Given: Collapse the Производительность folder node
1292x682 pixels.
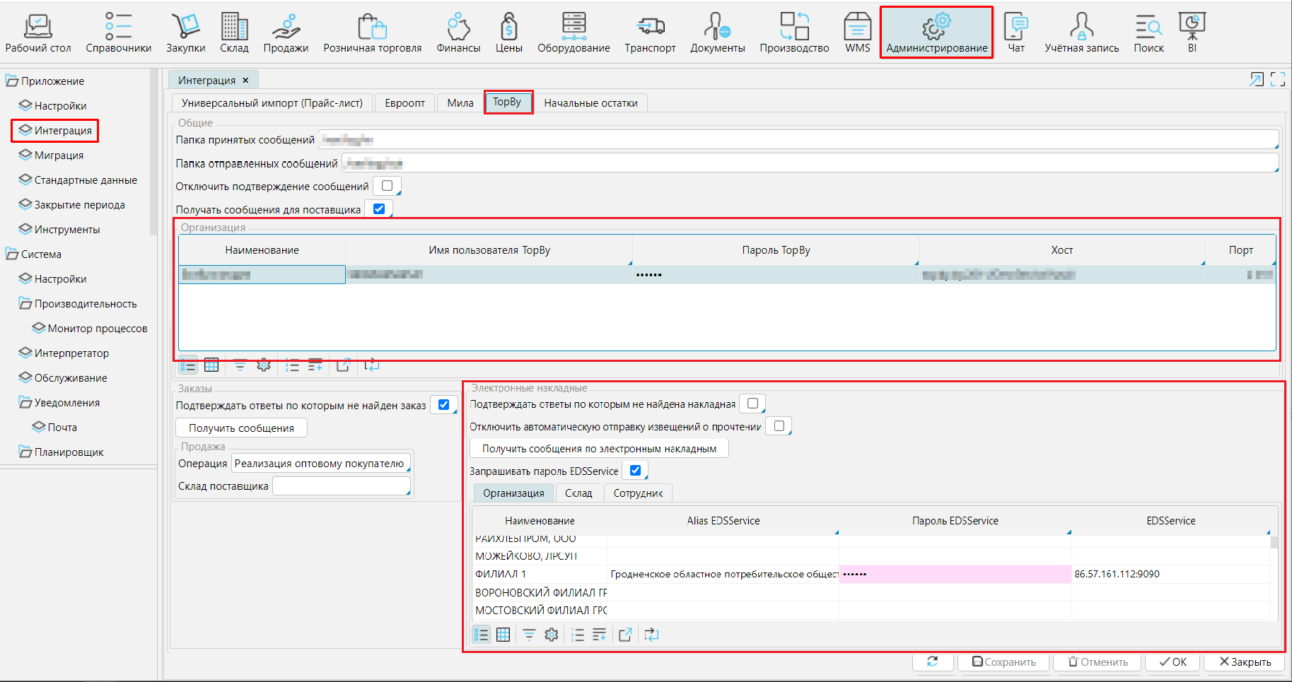Looking at the screenshot, I should 25,304.
